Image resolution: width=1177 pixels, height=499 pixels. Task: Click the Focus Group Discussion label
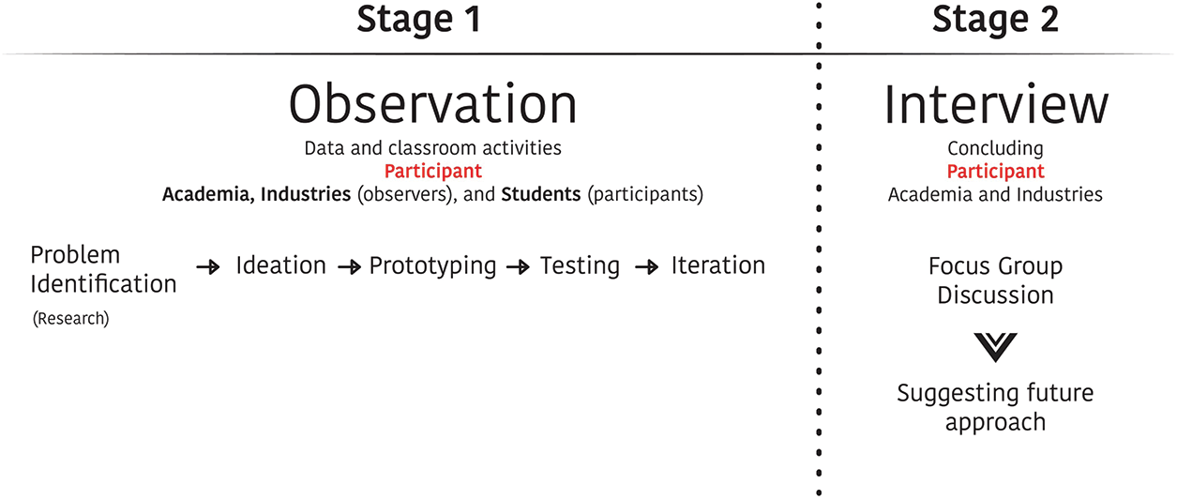pos(995,280)
